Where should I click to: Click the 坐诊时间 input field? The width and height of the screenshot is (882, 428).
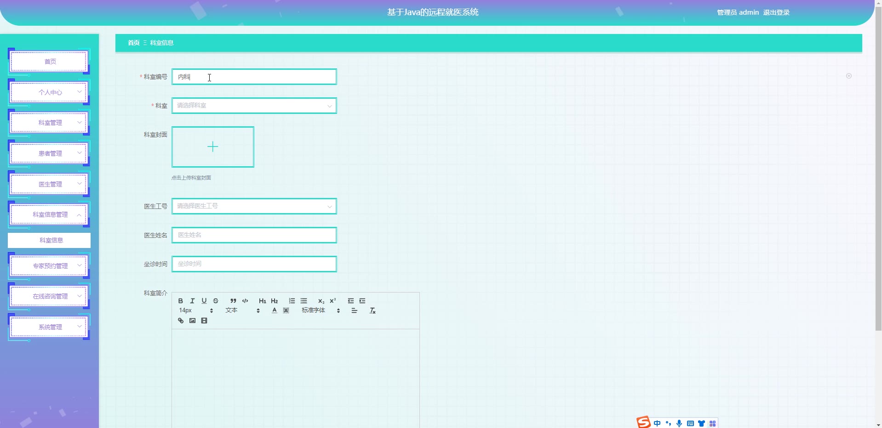(x=254, y=264)
